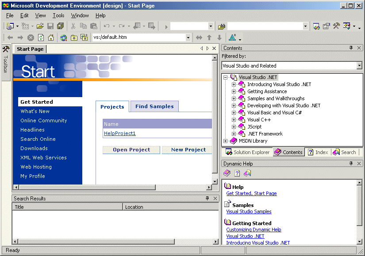Click the New Project toolbar icon
Screen dimensions: 365x256
point(10,26)
